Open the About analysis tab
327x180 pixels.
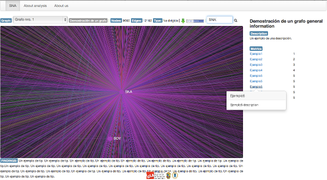(35, 6)
